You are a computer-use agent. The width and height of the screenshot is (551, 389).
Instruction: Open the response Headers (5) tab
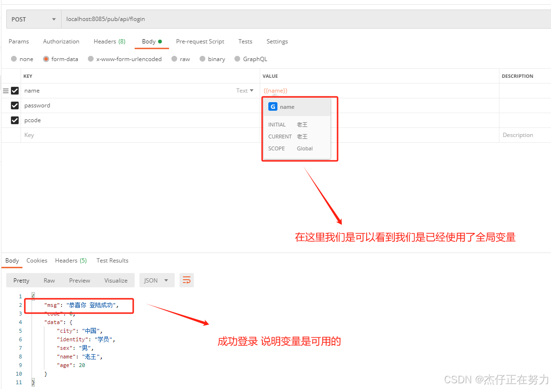point(71,261)
